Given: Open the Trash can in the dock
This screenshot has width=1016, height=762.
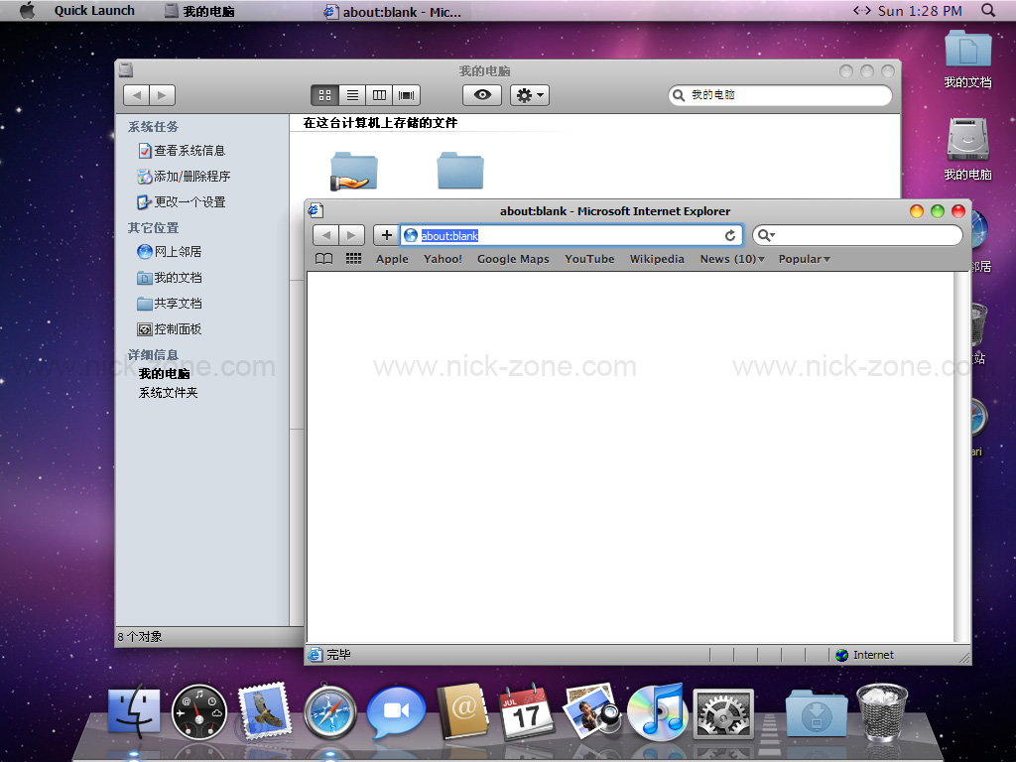Looking at the screenshot, I should pyautogui.click(x=881, y=712).
